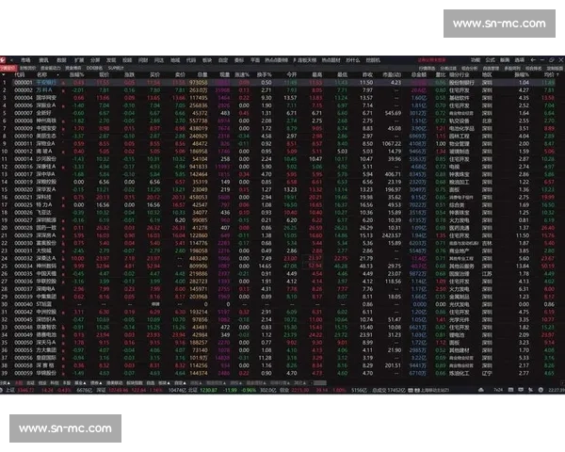The image size is (565, 452).
Task: Expand the 债券▲ bottom tab menu
Action: point(95,383)
